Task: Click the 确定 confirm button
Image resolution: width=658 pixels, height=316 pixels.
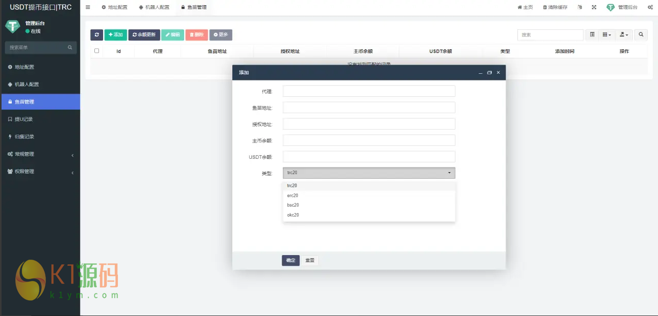Action: (x=291, y=260)
